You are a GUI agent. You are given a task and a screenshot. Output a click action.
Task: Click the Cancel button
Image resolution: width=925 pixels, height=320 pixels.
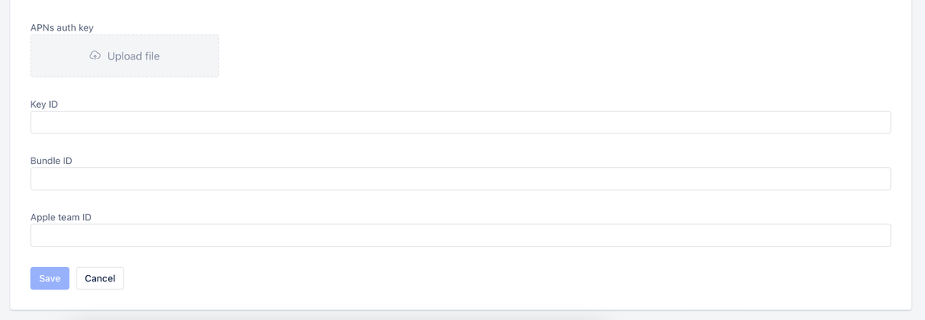(x=100, y=278)
